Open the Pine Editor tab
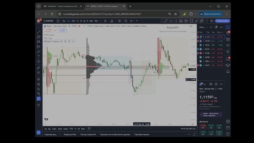 pyautogui.click(x=70, y=134)
